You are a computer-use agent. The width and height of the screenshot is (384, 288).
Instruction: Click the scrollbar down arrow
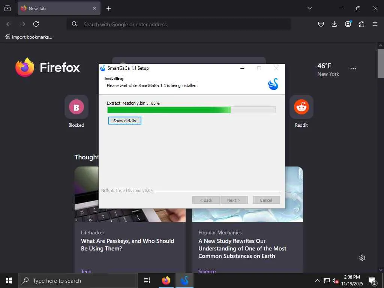pyautogui.click(x=381, y=270)
